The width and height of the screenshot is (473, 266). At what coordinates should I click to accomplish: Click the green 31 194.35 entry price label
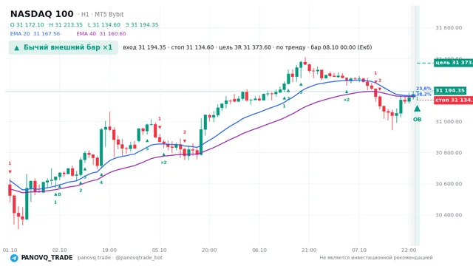450,90
